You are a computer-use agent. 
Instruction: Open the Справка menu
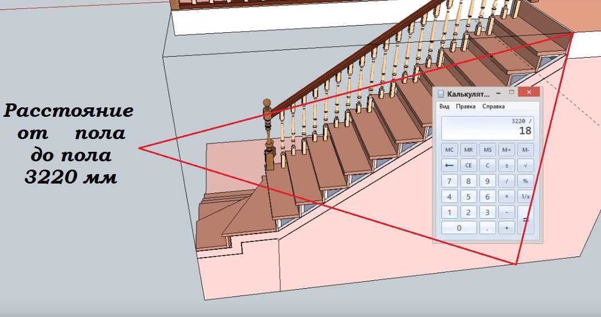tap(493, 106)
